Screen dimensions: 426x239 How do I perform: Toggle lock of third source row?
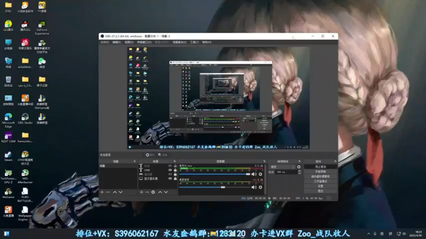coord(175,174)
